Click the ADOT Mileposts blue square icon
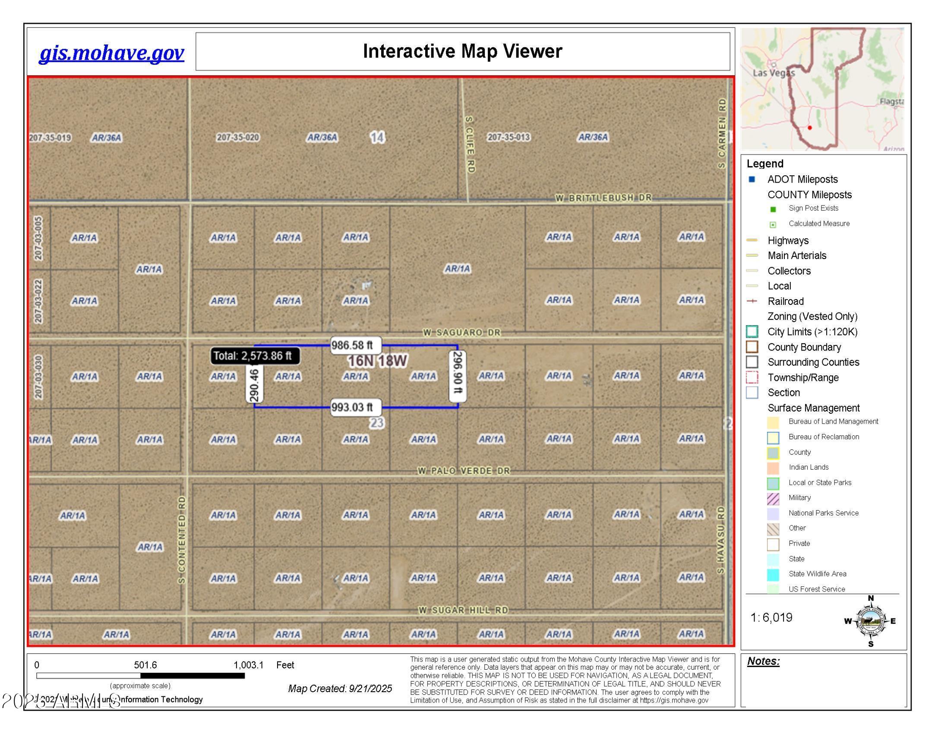Screen dimensions: 935x734 pyautogui.click(x=752, y=179)
